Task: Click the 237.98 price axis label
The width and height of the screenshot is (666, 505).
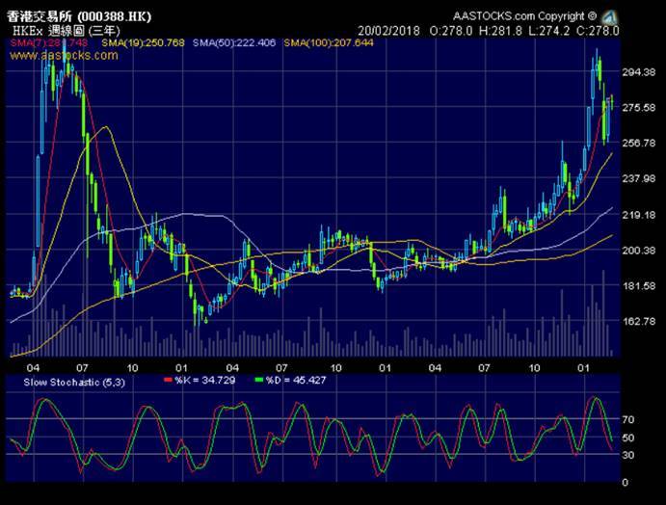Action: coord(639,178)
